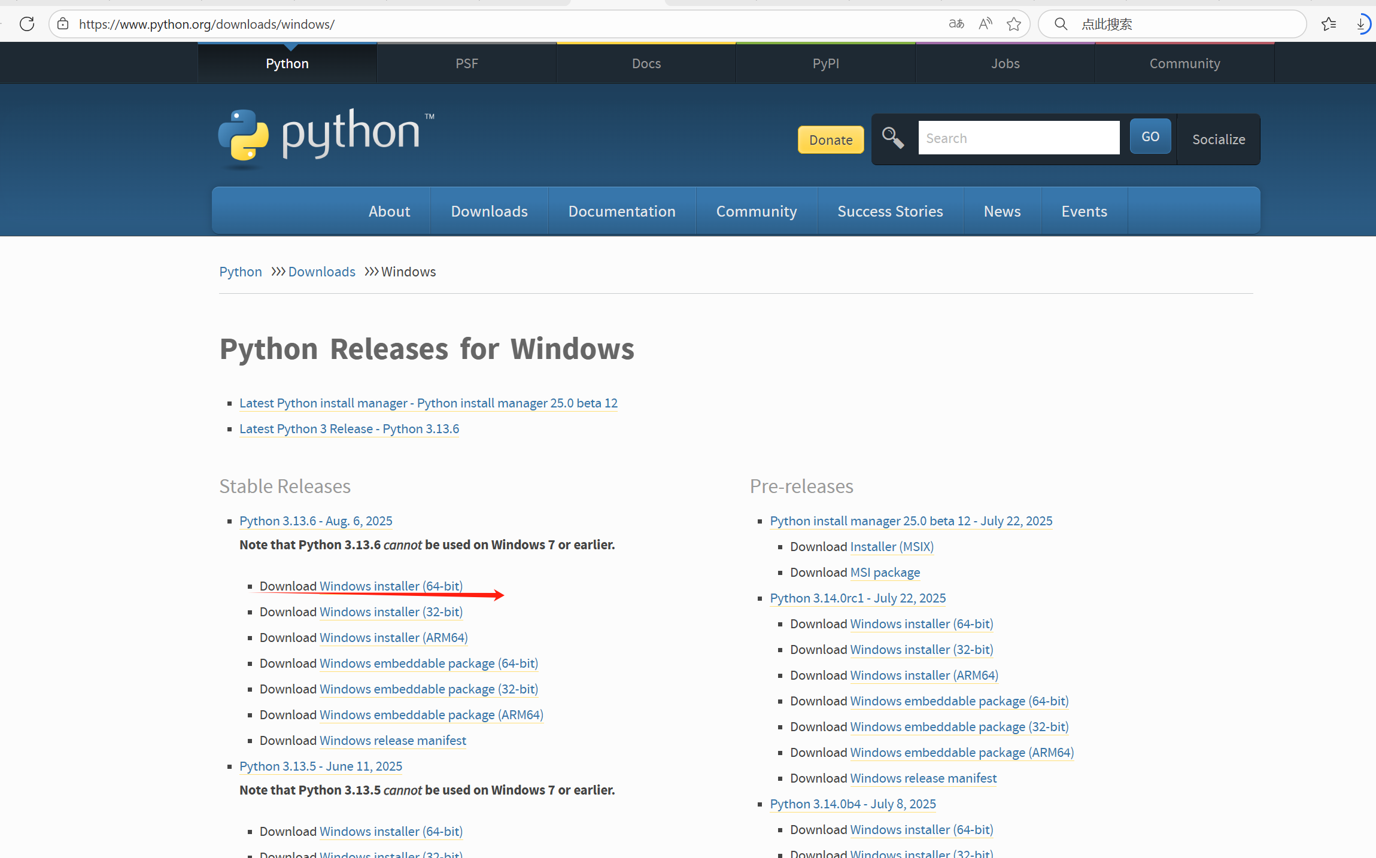1376x858 pixels.
Task: Open the browser downloads icon
Action: pos(1361,24)
